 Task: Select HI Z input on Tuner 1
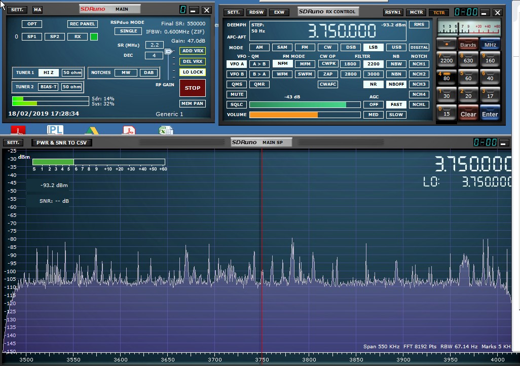[49, 72]
